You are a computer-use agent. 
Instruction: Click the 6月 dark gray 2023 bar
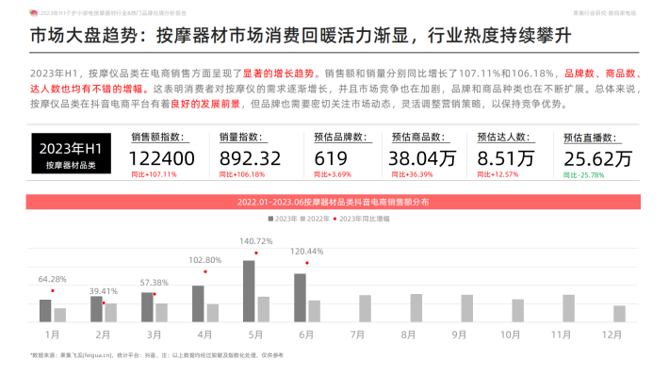[x=300, y=298]
